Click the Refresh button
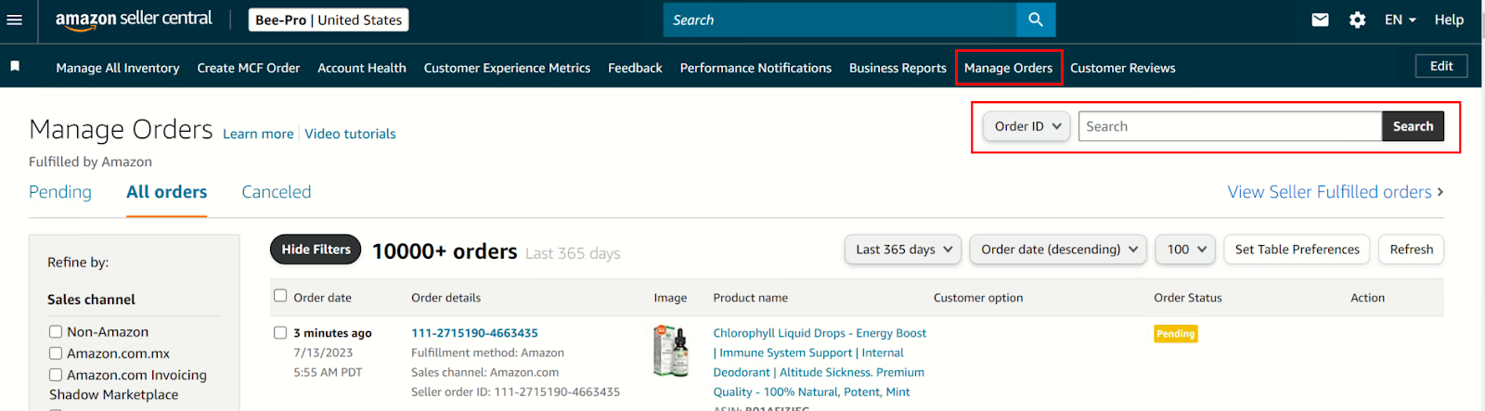1485x411 pixels. [1411, 249]
